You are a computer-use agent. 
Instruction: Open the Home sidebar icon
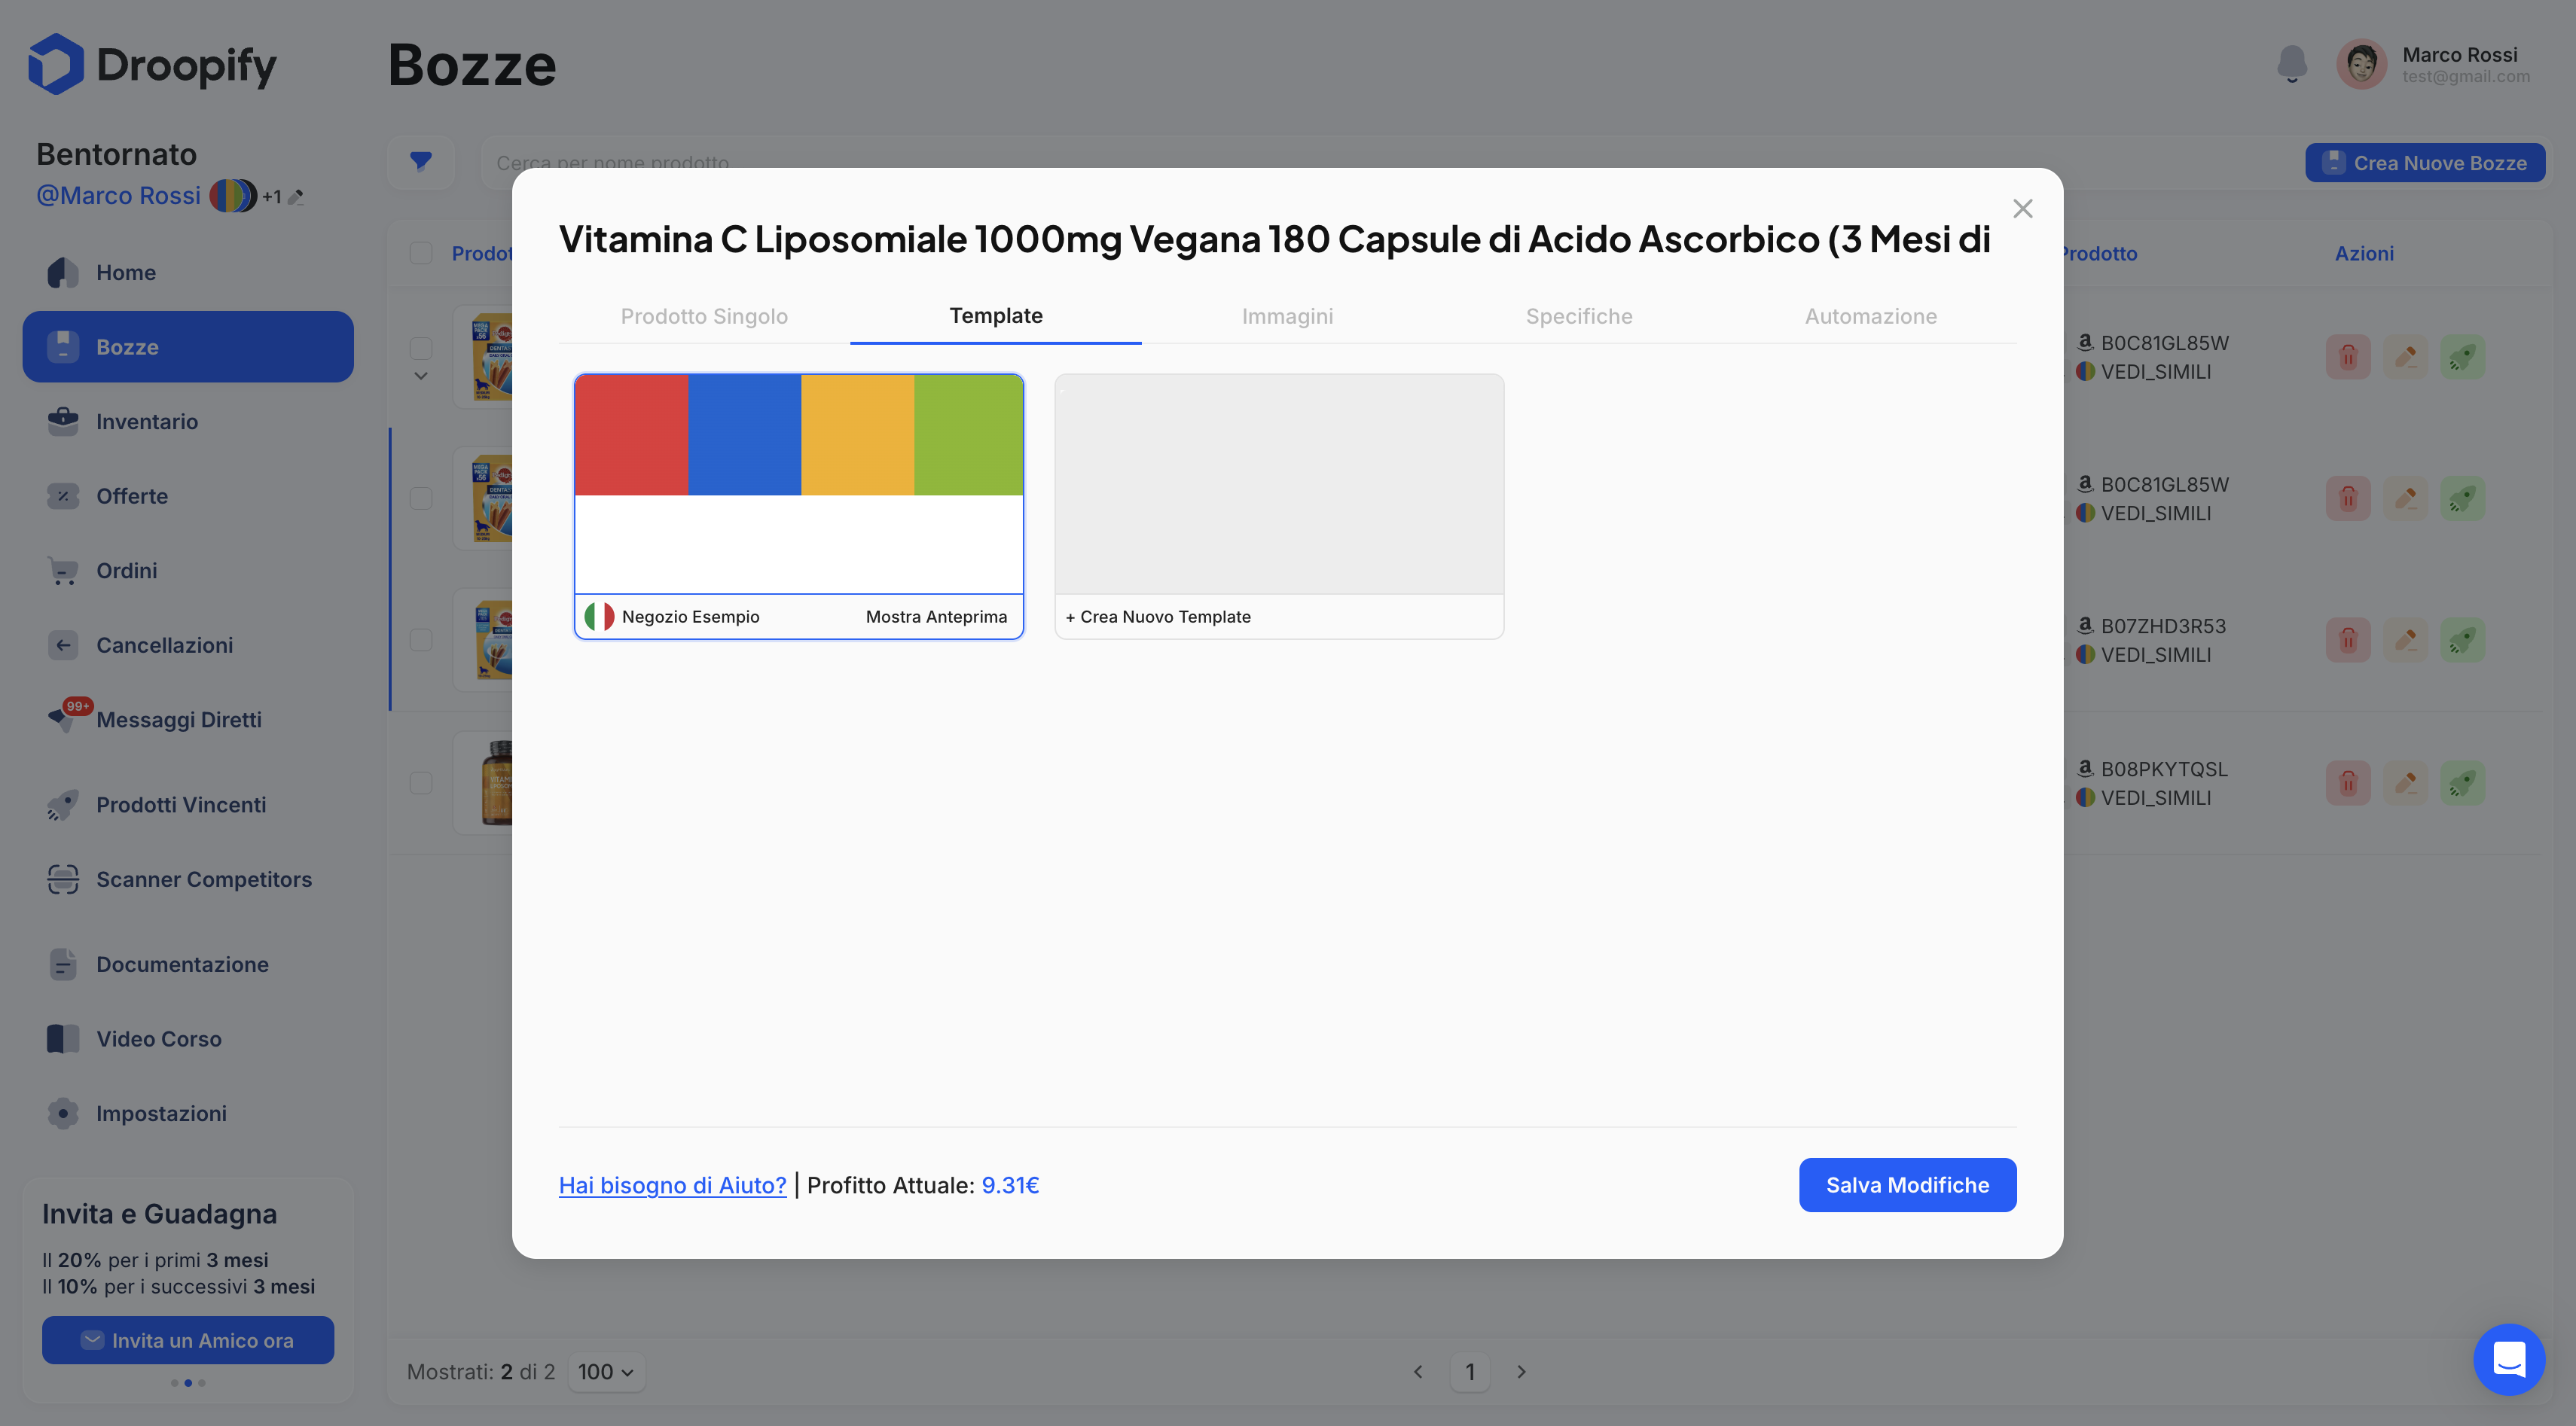click(63, 272)
